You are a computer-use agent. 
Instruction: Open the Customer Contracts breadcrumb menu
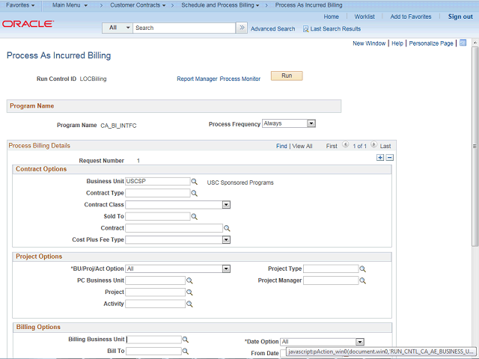[140, 5]
